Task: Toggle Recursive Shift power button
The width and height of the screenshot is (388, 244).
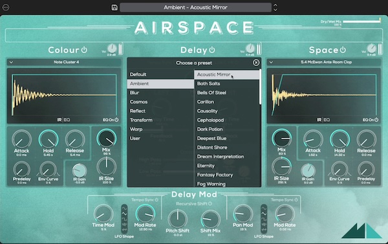Action: (x=210, y=204)
